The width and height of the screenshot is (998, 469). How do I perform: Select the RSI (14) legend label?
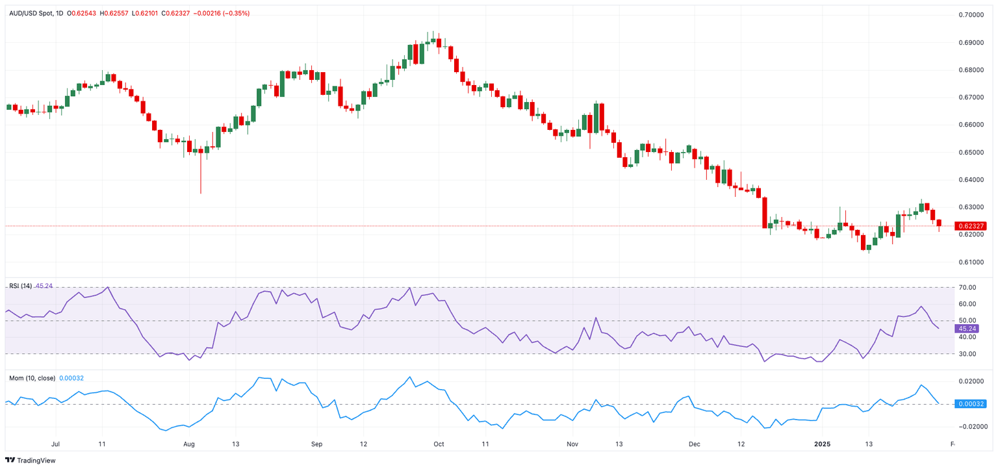(x=20, y=286)
